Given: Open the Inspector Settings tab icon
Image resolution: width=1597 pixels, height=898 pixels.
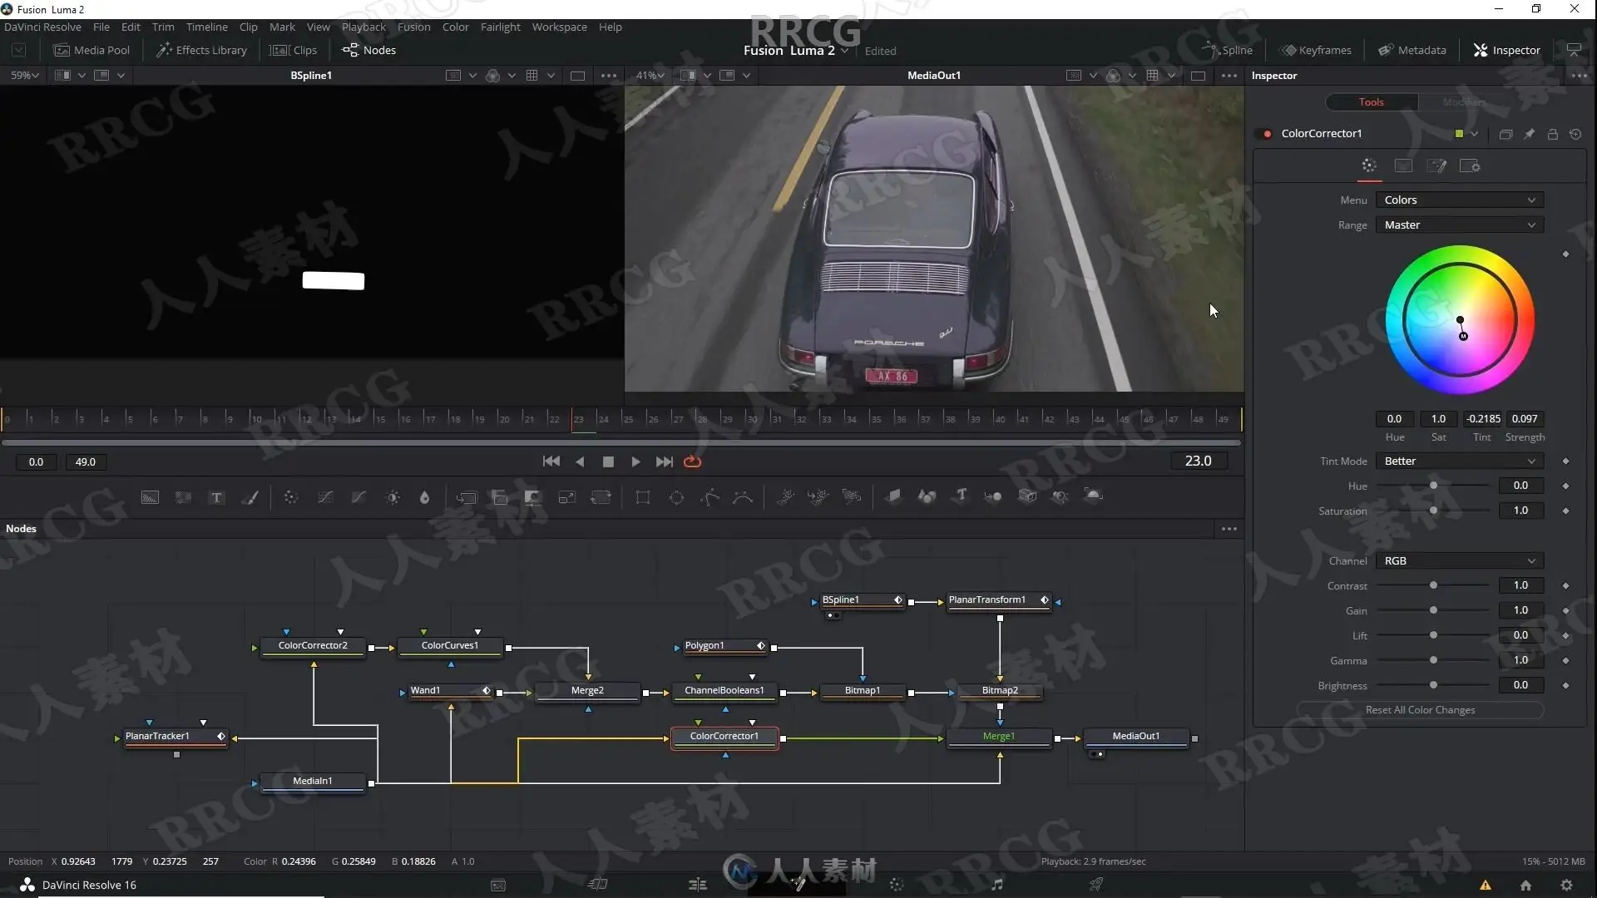Looking at the screenshot, I should 1470,166.
